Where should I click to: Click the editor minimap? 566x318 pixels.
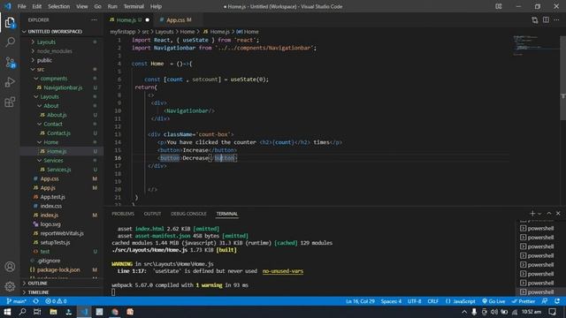coord(536,45)
